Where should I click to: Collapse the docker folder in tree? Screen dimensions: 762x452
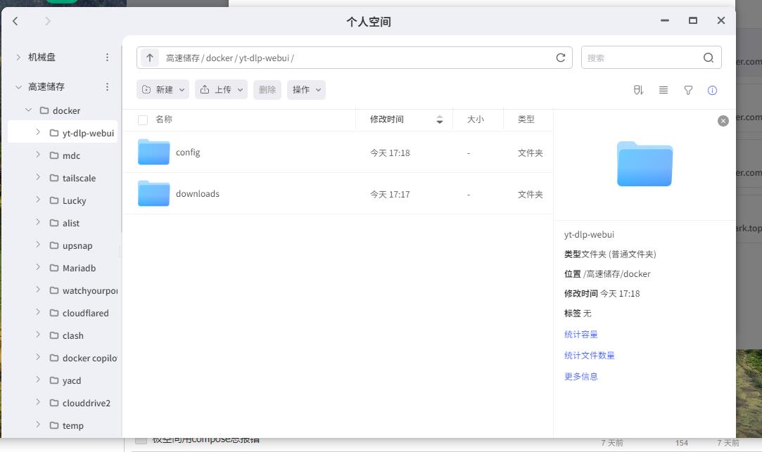coord(29,110)
